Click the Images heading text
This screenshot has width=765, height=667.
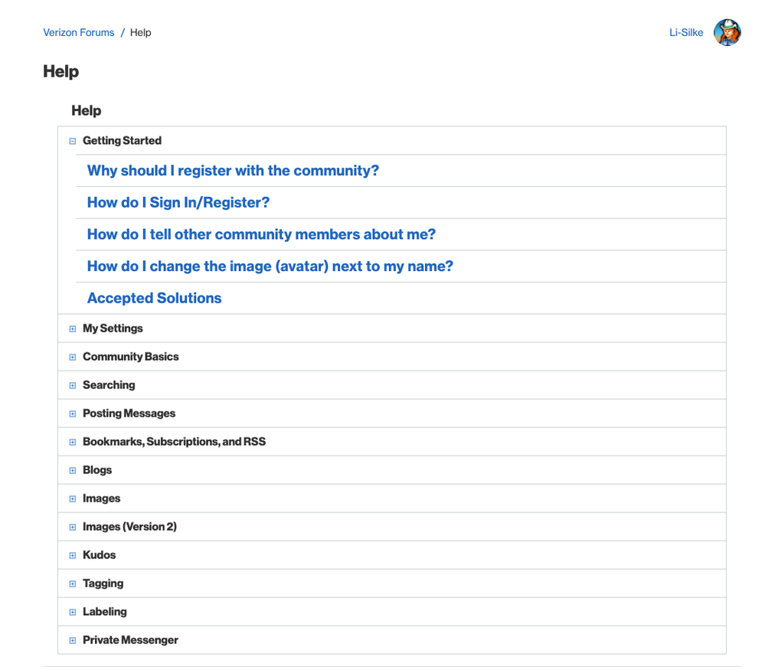click(102, 499)
